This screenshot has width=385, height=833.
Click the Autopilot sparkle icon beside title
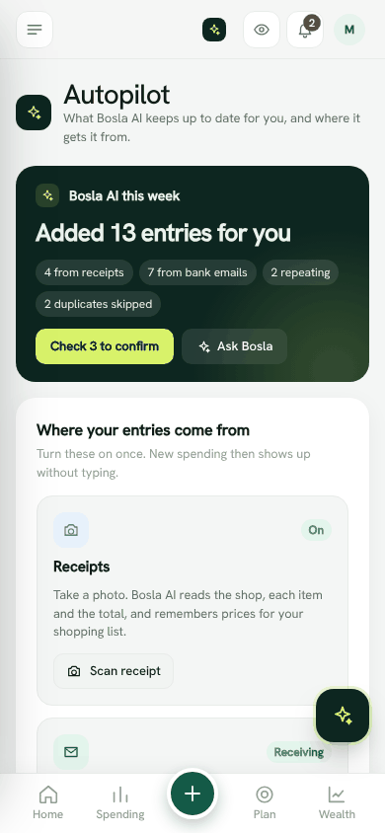tap(34, 113)
